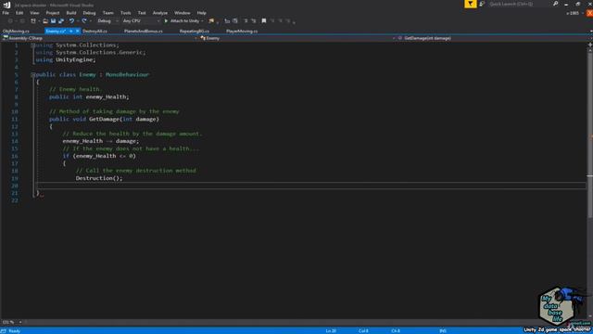The width and height of the screenshot is (593, 334).
Task: Click the yellow notifications filter flag icon
Action: point(470,4)
